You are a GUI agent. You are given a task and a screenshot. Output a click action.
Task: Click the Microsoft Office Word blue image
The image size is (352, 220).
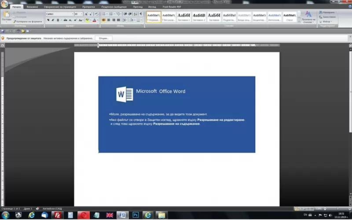tap(177, 114)
